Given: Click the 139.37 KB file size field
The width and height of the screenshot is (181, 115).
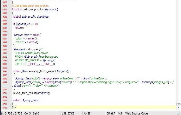Looking at the screenshot, I should tap(68, 113).
